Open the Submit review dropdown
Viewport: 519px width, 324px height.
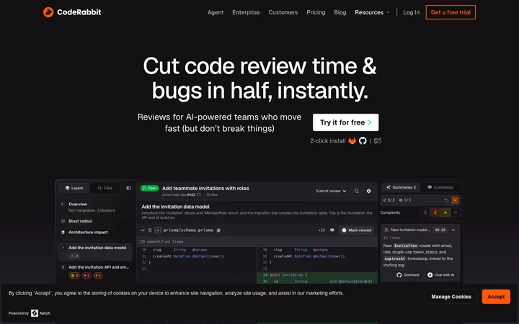pyautogui.click(x=331, y=191)
